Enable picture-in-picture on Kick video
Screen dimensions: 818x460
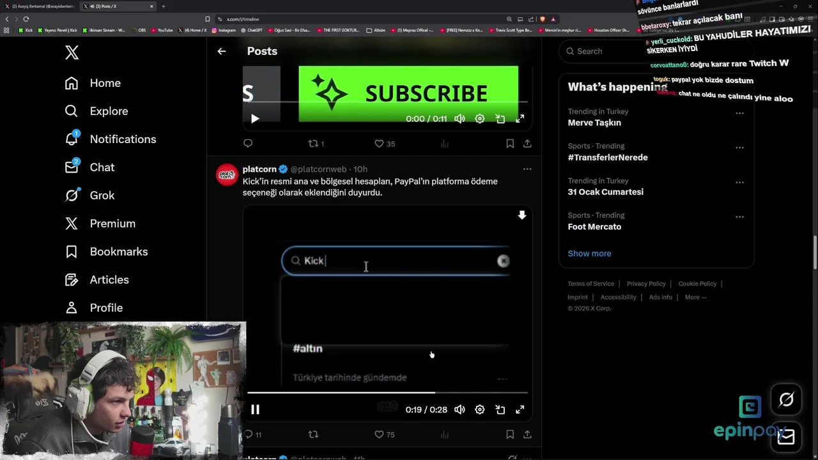click(x=500, y=410)
